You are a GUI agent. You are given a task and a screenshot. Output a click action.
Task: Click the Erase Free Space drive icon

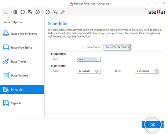click(6, 47)
